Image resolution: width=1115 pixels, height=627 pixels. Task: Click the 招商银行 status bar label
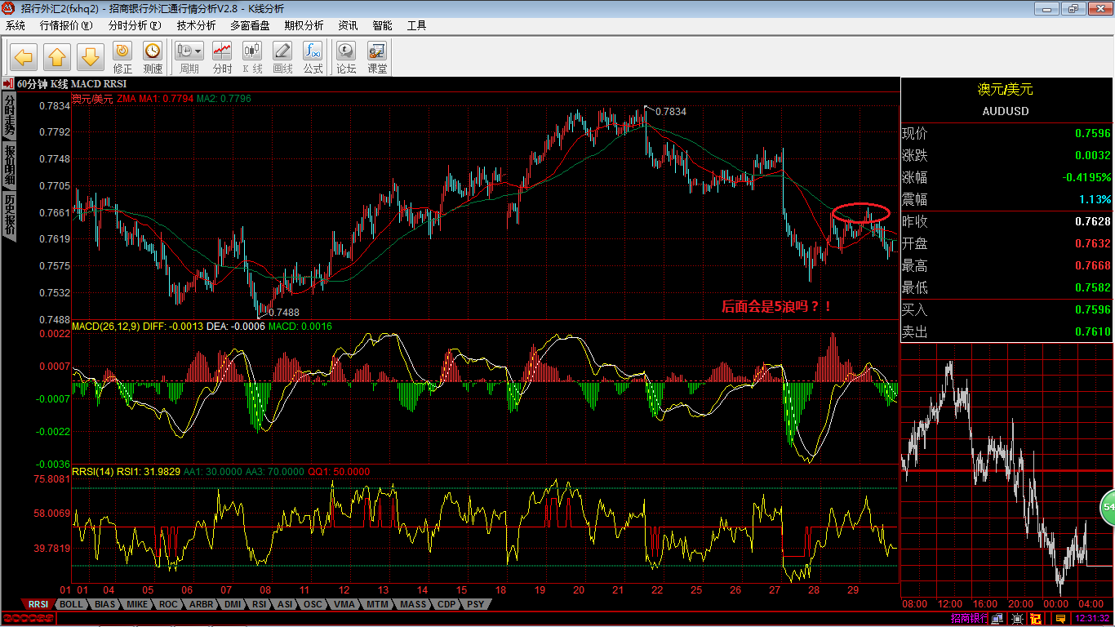[x=969, y=619]
